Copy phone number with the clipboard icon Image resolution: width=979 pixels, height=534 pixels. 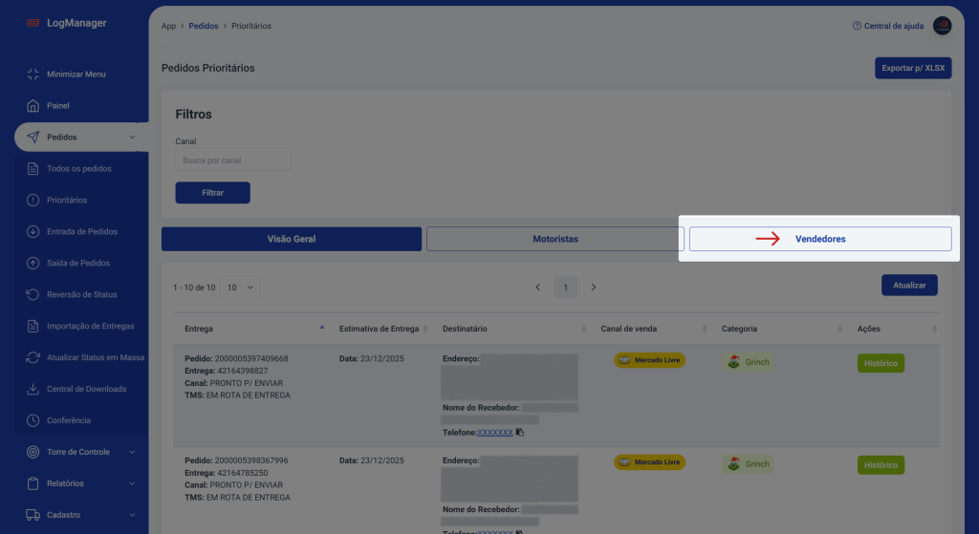[520, 433]
